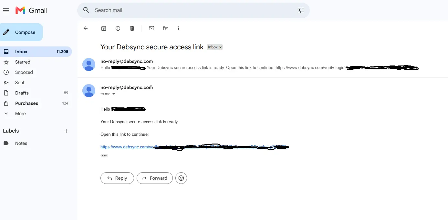Click the Labels heading
Viewport: 448px width, 220px height.
click(x=11, y=131)
